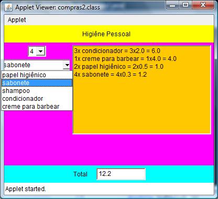Viewport: 218px width, 199px height.
Task: Click the 'Higiêne Pessoal' heading
Action: [106, 34]
